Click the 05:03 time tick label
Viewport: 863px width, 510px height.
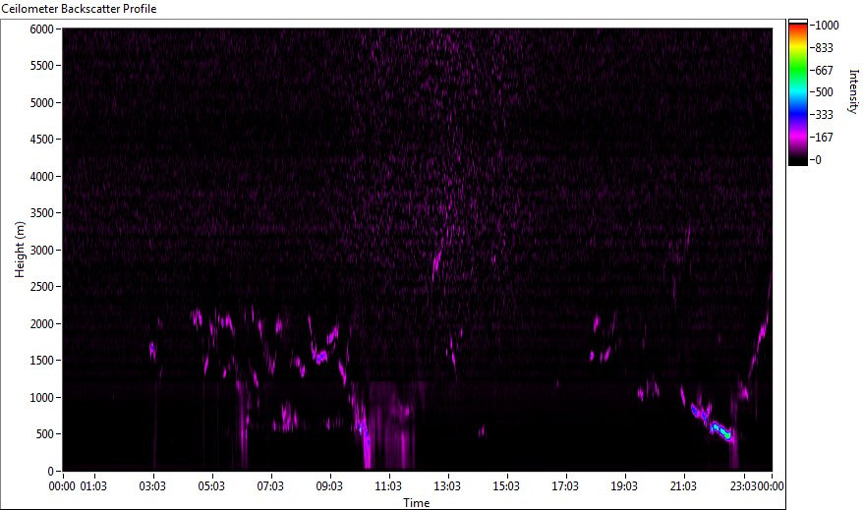[x=211, y=486]
